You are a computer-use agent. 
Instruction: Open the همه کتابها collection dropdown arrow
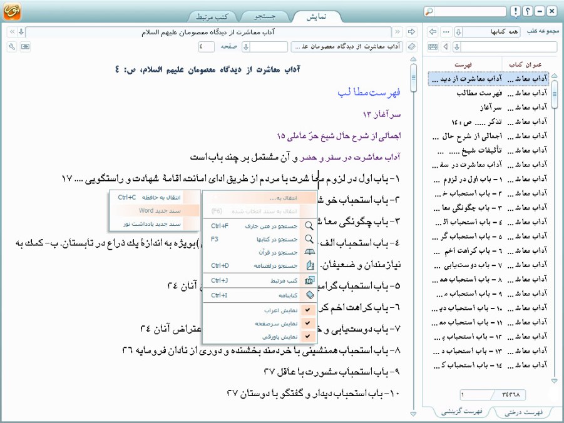pyautogui.click(x=458, y=32)
